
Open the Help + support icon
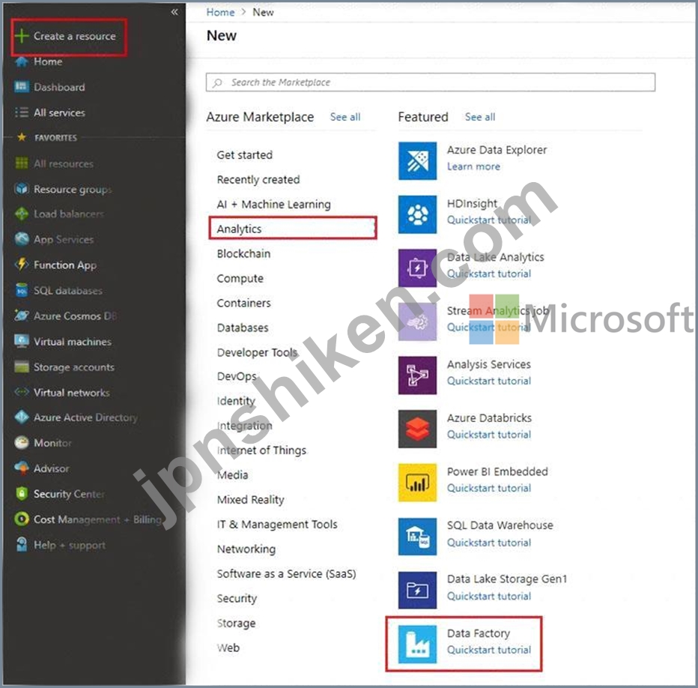22,545
